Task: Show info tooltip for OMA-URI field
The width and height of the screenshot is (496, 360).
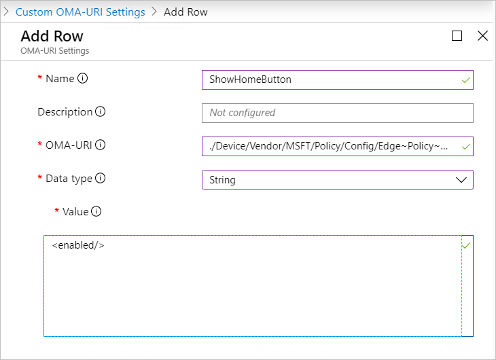Action: (101, 145)
